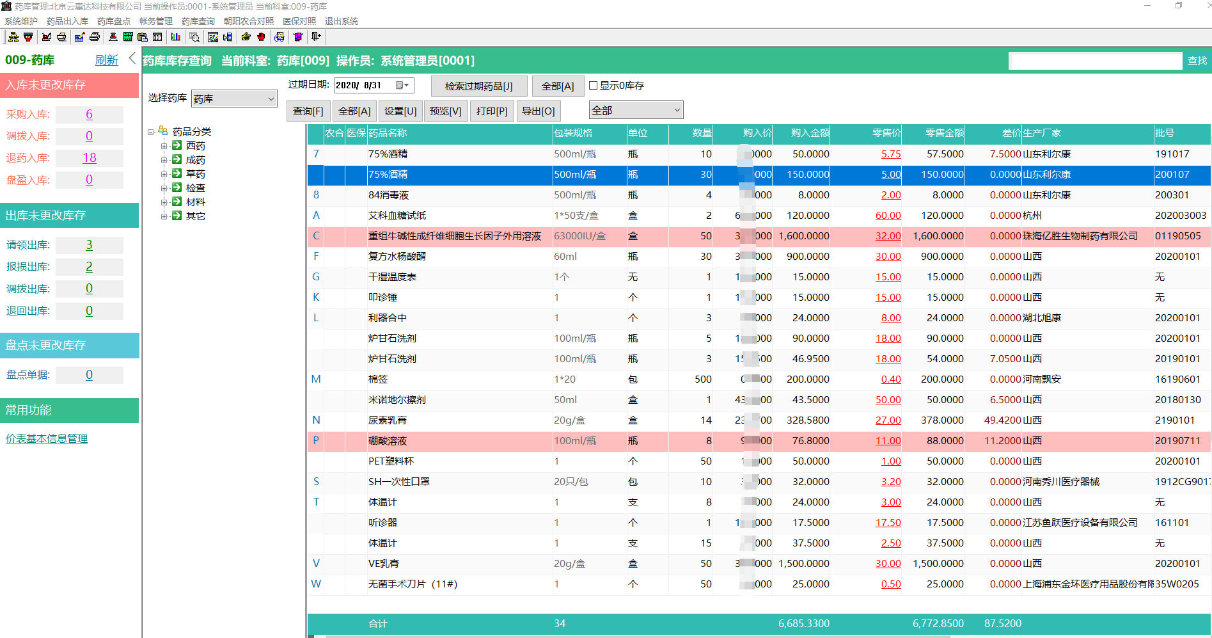The width and height of the screenshot is (1212, 638).
Task: Click the magnifier over table toolbar icon
Action: click(x=194, y=37)
